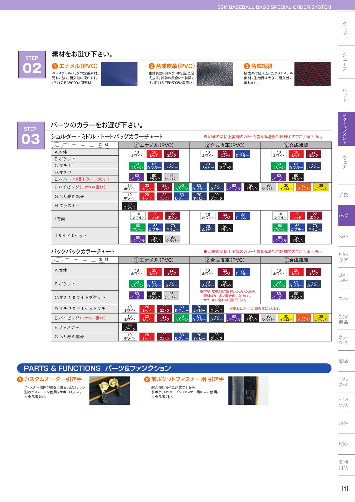
Task: Click the front pocket zipper pull photo
Action: click(248, 391)
